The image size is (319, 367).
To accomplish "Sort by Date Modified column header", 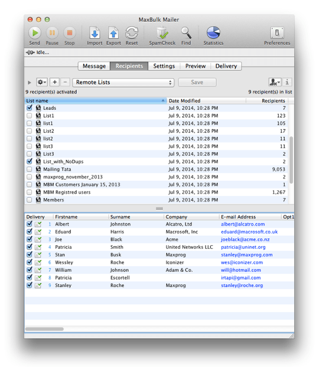I will (x=206, y=101).
